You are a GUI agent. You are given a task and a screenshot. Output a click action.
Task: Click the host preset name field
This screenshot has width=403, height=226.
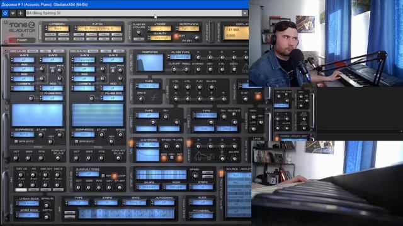pyautogui.click(x=133, y=13)
